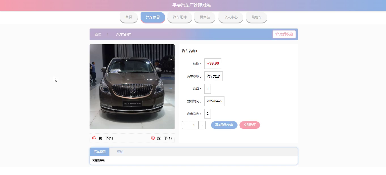This screenshot has height=175, width=386.
Task: Click the product heading 汽车名称1
Action: tap(190, 51)
